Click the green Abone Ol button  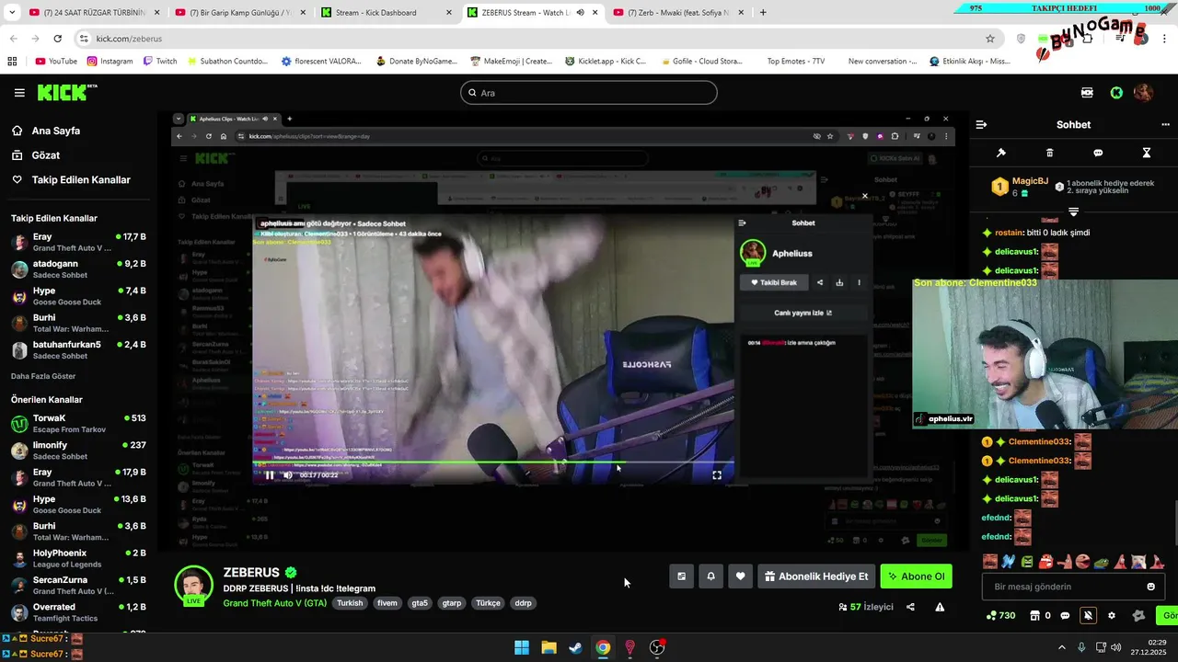916,576
